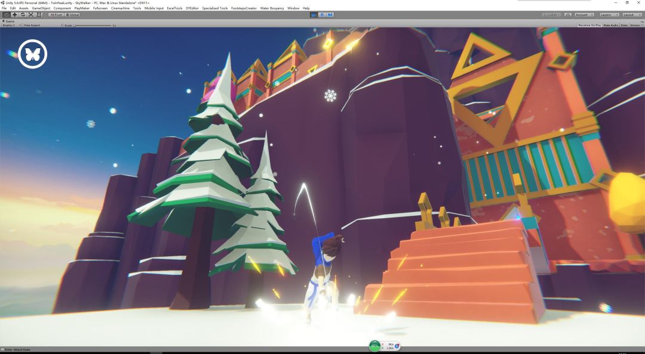
Task: Open the DYEditor menu
Action: (x=192, y=8)
